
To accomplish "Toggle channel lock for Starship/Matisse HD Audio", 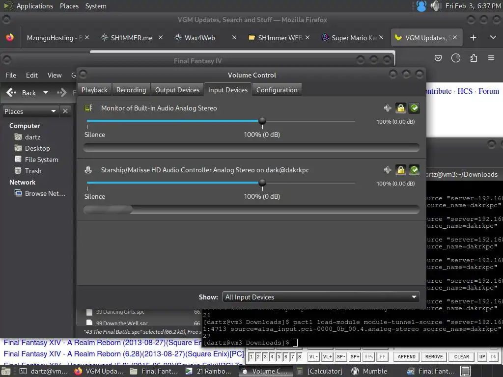I will [401, 170].
